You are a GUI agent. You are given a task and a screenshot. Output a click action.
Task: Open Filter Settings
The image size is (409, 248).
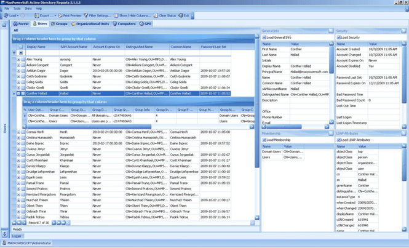(x=97, y=15)
